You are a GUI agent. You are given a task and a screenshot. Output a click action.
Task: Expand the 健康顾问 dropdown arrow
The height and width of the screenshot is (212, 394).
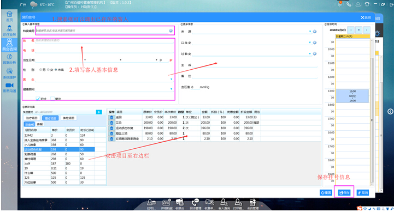click(x=172, y=89)
